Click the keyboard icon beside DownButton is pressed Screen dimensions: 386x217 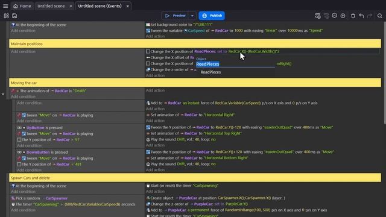click(x=19, y=153)
